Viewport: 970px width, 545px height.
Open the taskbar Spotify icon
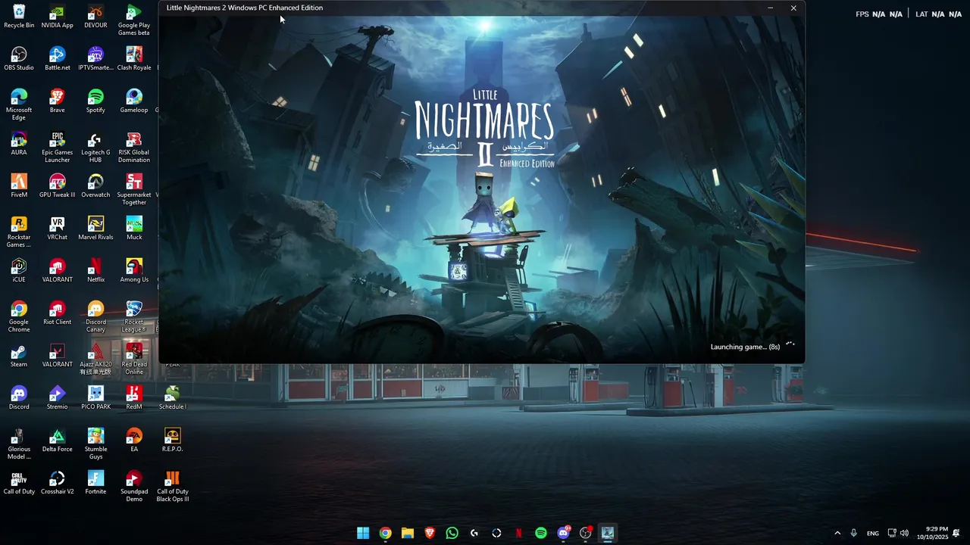coord(541,533)
